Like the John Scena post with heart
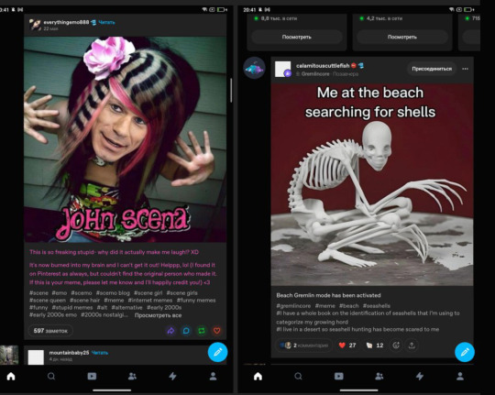 [217, 331]
